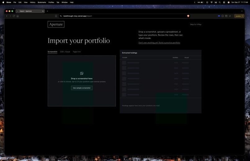Open the Window menu
Image resolution: width=250 pixels, height=161 pixels.
point(65,2)
